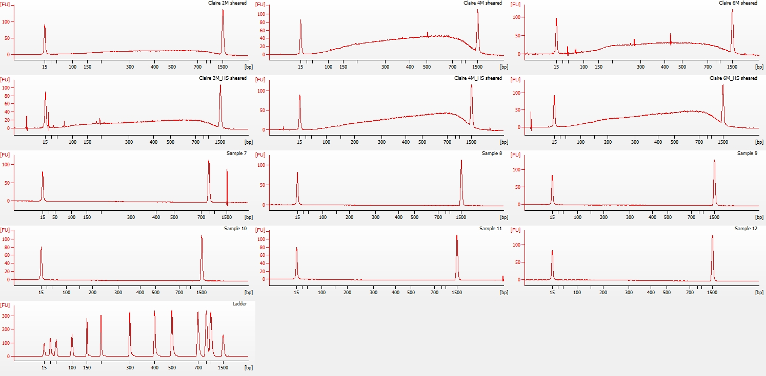Click the [bp] axis label of Claire 6M sheared

click(x=759, y=67)
